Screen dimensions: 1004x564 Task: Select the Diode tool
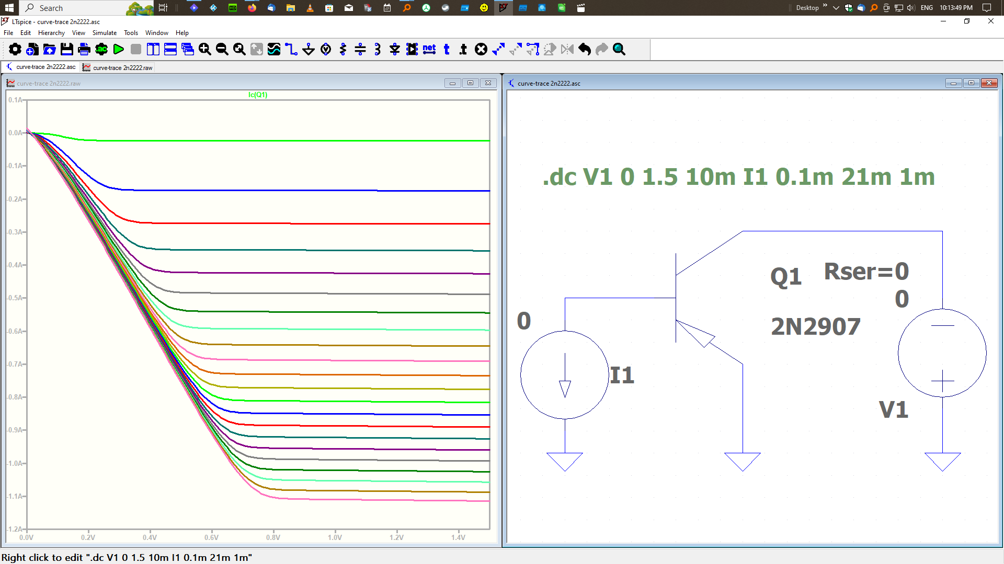pyautogui.click(x=395, y=49)
